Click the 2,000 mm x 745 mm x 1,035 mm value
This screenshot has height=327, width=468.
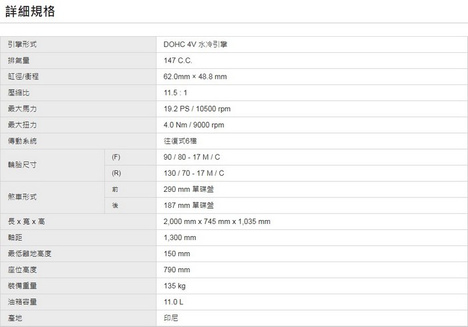(x=217, y=221)
